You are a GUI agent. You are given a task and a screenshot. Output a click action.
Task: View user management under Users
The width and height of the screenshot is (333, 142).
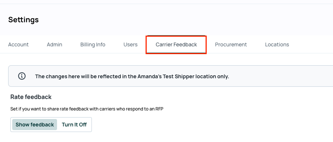(130, 44)
